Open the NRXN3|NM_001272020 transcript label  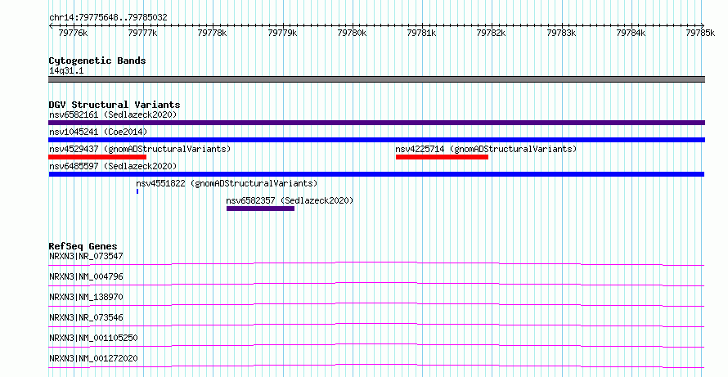click(93, 358)
